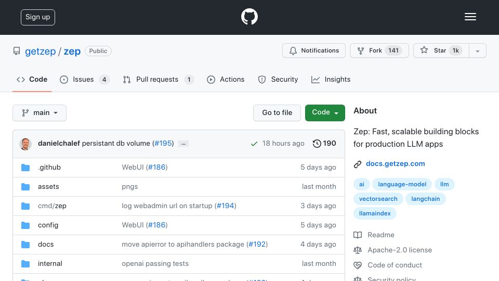Image resolution: width=499 pixels, height=281 pixels.
Task: Click the .github folder icon
Action: click(x=25, y=167)
